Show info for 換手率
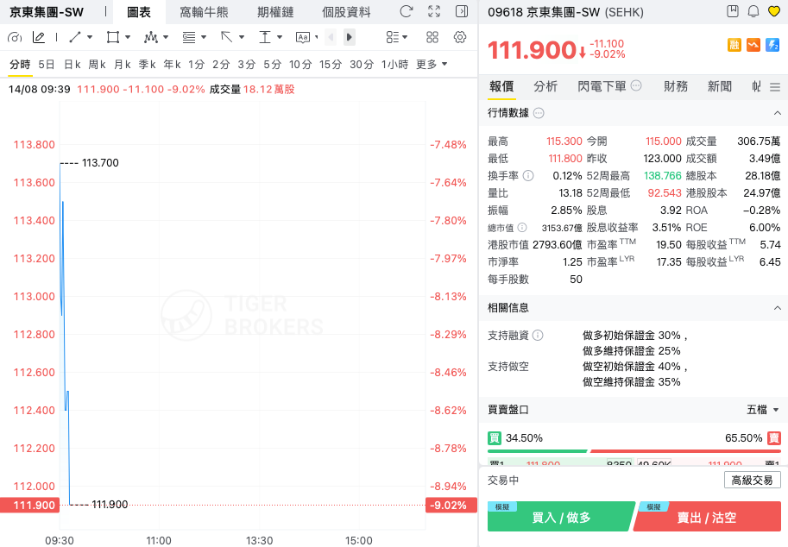This screenshot has height=547, width=788. 528,176
